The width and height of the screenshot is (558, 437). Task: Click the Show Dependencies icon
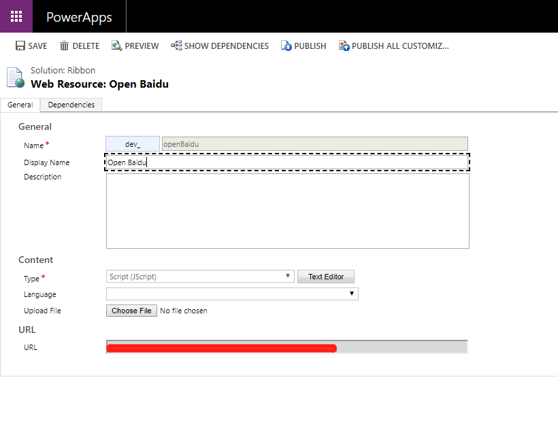176,46
